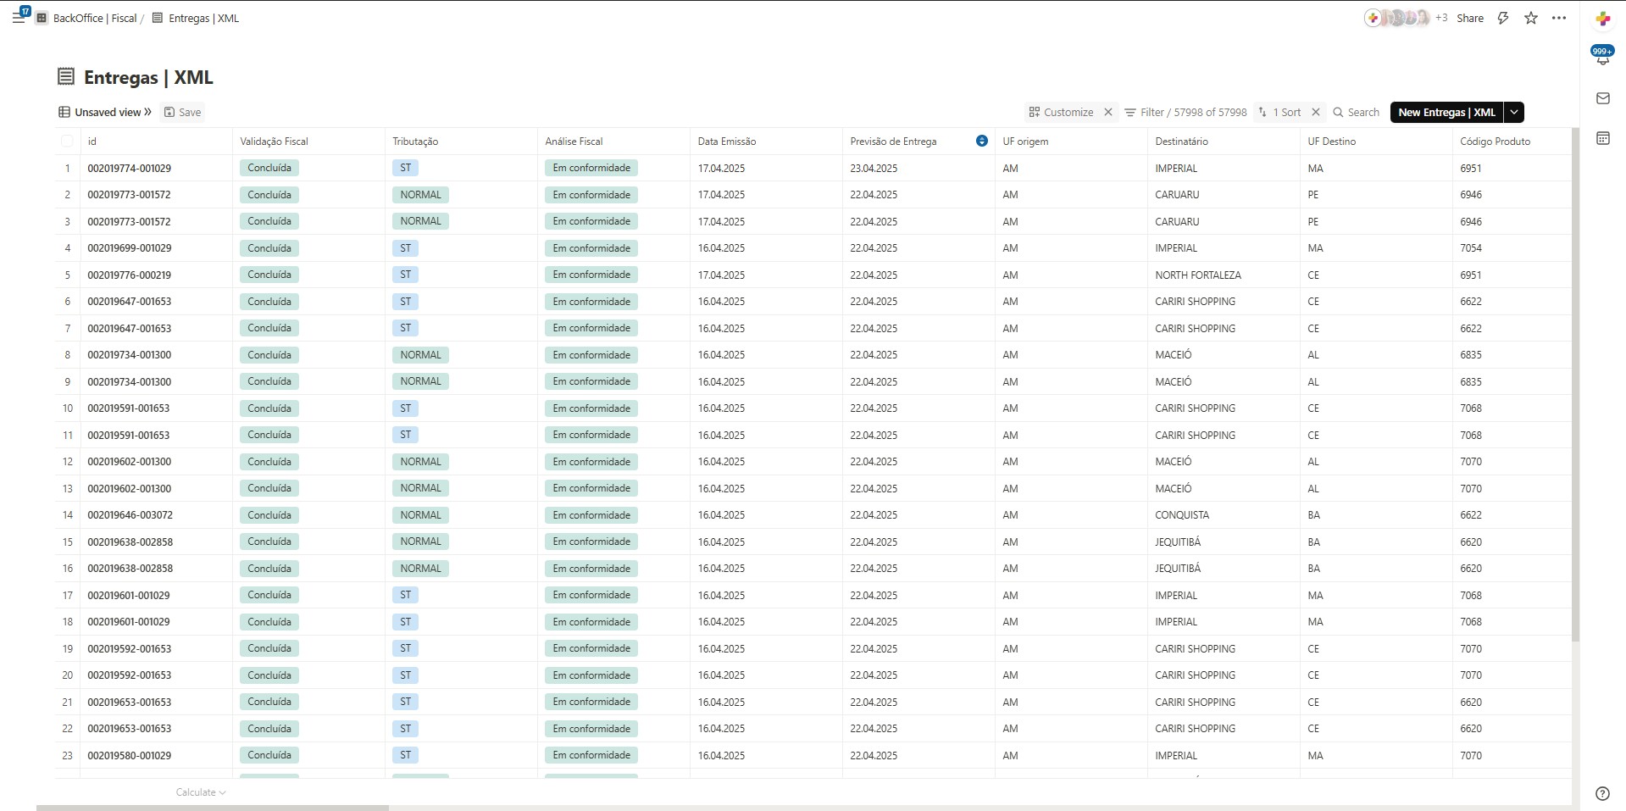Open the 1 Sort settings
Image resolution: width=1626 pixels, height=811 pixels.
1279,112
